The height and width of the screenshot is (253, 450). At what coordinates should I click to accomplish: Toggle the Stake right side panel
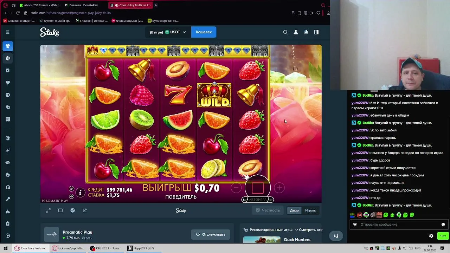[316, 32]
